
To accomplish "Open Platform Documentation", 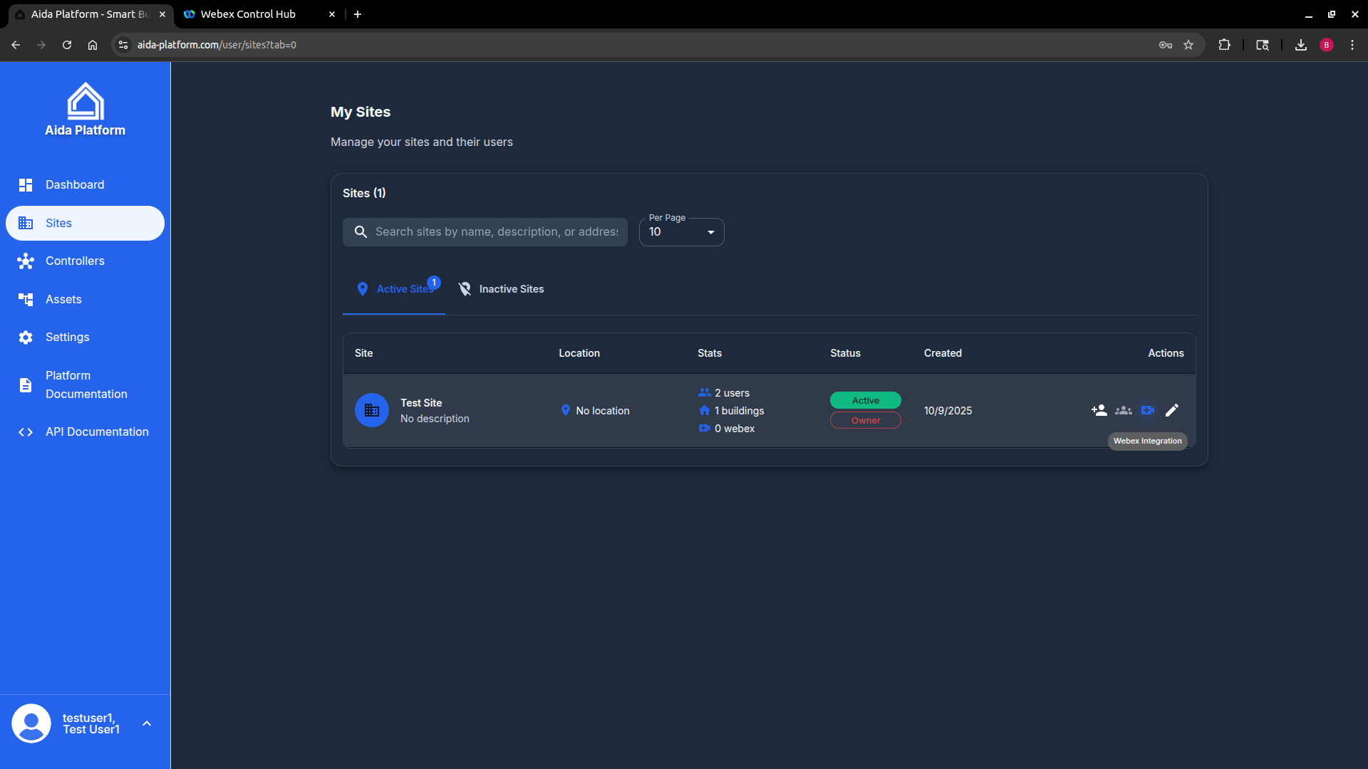I will [85, 384].
